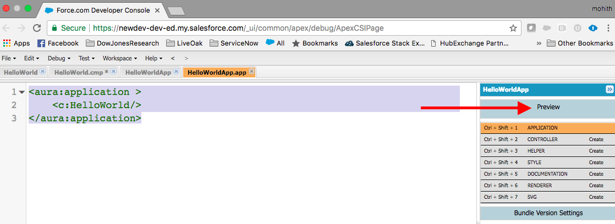Open ServiceNow bookmark folder

pyautogui.click(x=234, y=43)
